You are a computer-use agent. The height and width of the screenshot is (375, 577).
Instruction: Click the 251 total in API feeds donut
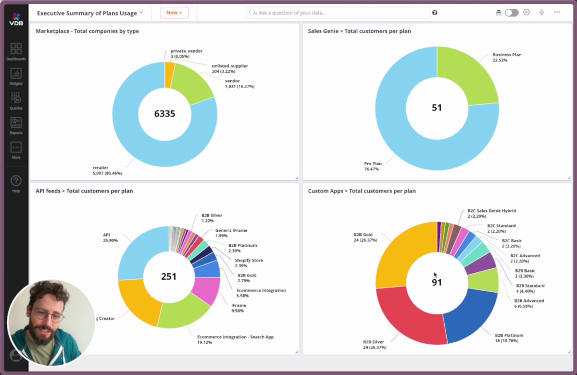169,277
